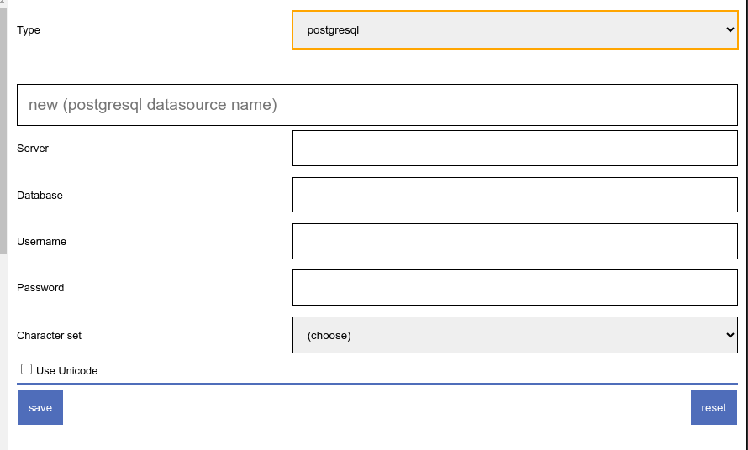Viewport: 748px width, 450px height.
Task: Click the arrow of the (choose) combo box
Action: click(729, 335)
